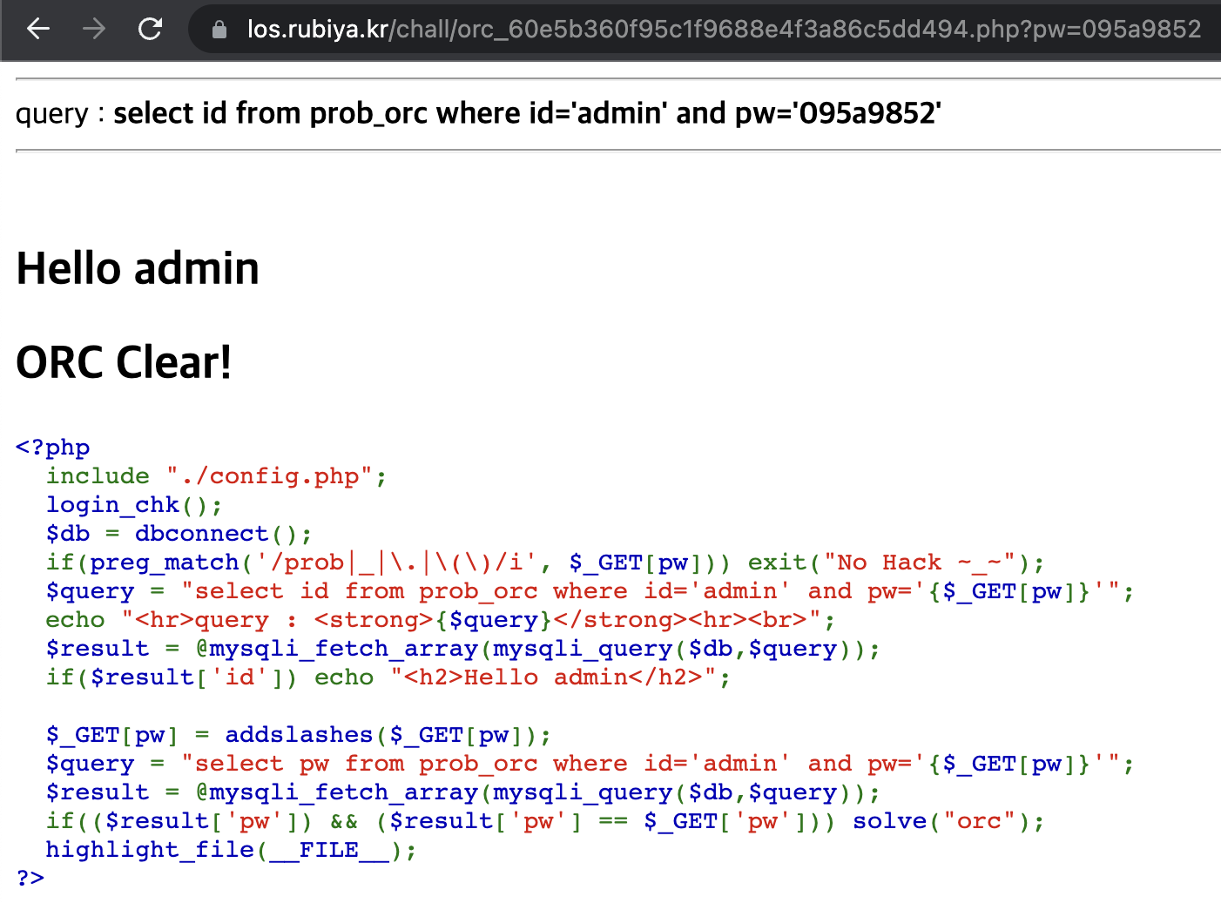Select the query line showing pw='095a9852'

pos(479,113)
